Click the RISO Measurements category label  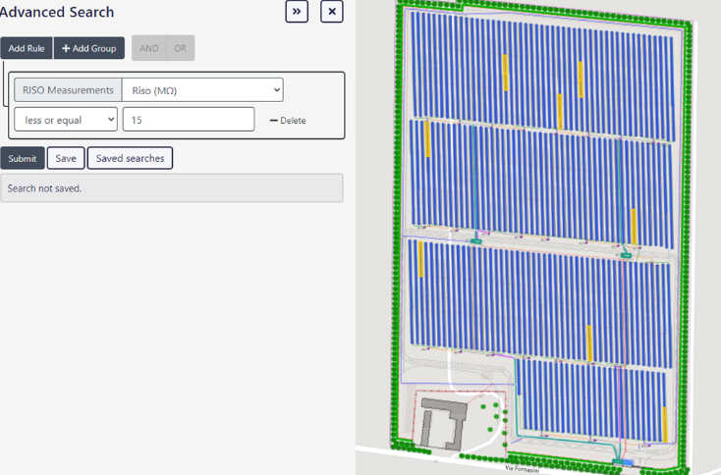click(x=69, y=90)
